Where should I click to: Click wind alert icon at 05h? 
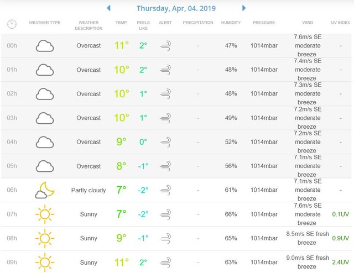coord(165,166)
